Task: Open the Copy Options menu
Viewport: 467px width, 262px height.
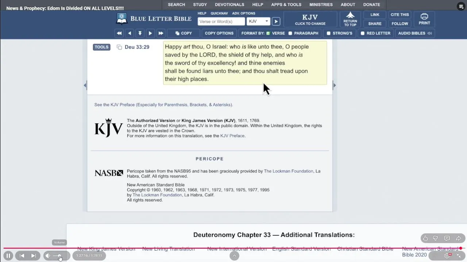Action: [x=219, y=33]
